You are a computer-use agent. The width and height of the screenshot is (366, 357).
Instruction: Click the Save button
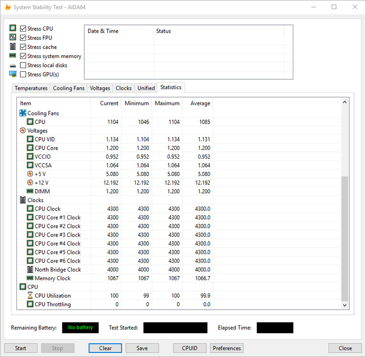pyautogui.click(x=142, y=348)
